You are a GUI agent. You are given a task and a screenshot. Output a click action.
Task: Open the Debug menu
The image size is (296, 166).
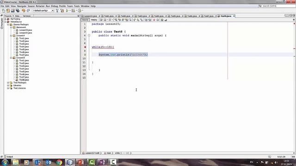(x=55, y=6)
